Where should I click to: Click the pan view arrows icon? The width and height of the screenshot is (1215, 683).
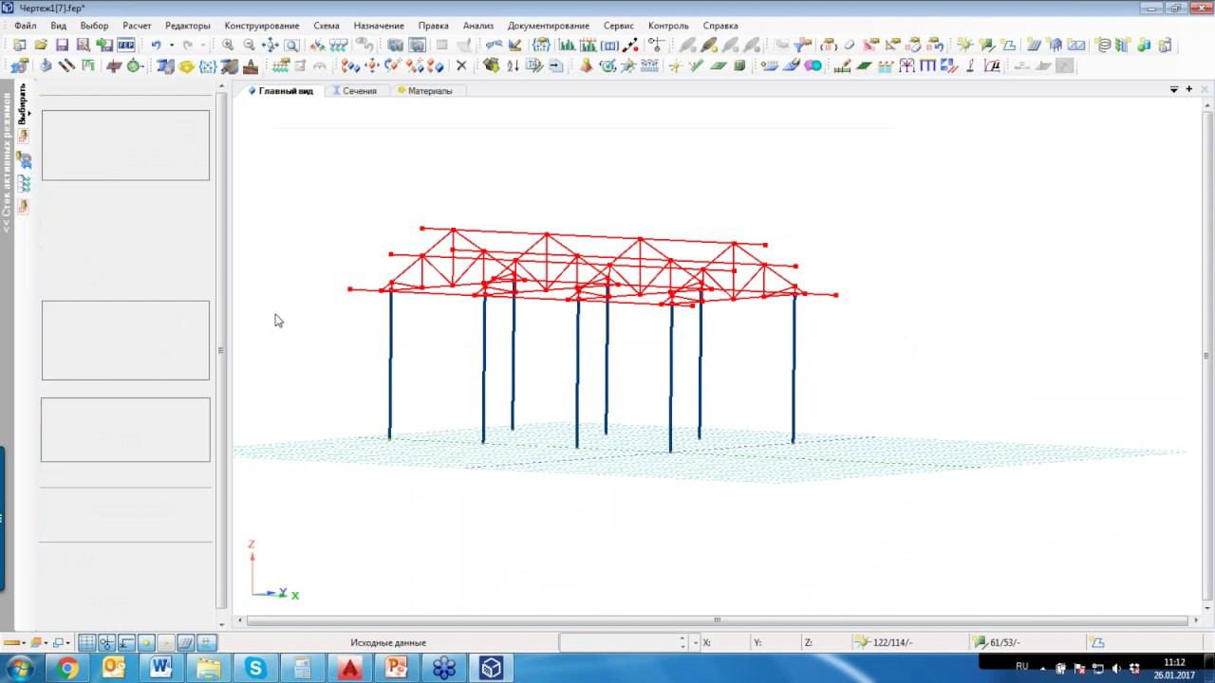[x=271, y=45]
